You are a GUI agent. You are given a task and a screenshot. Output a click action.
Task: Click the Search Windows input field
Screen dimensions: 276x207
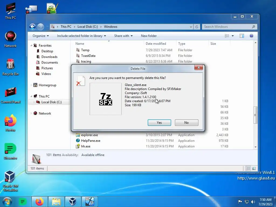[x=227, y=27]
